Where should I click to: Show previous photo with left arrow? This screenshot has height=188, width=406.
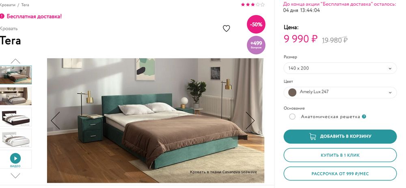coord(55,121)
